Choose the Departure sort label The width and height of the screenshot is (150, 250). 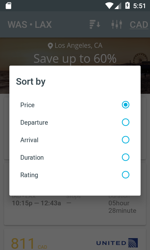pyautogui.click(x=34, y=122)
